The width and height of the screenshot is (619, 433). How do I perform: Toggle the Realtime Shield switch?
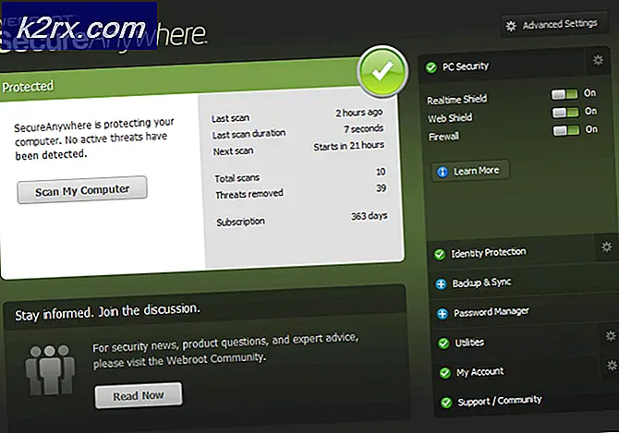[564, 94]
